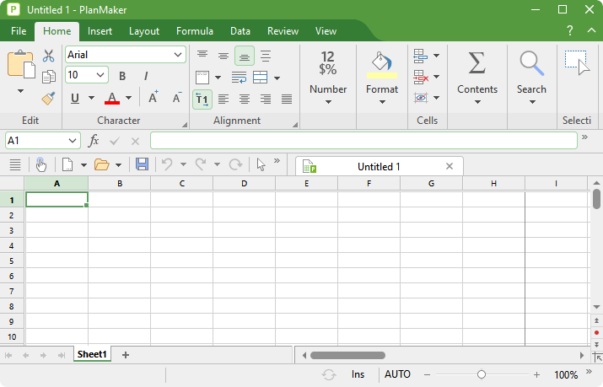Click the Number format button
This screenshot has height=387, width=603.
coord(328,74)
